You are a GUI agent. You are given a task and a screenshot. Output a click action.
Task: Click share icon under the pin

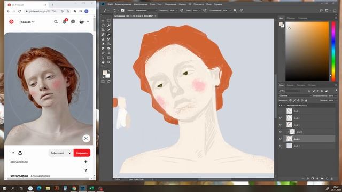(20, 153)
